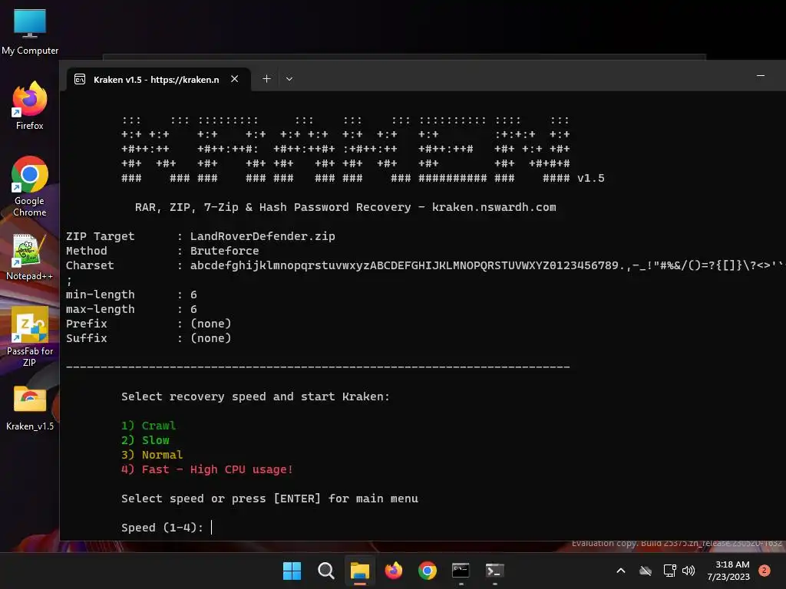
Task: Open the notification badge showing 2
Action: pos(765,571)
